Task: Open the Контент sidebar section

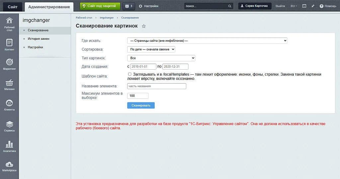Action: point(9,45)
